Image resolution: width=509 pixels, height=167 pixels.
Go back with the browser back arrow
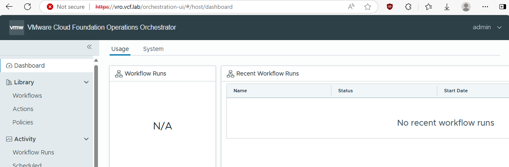click(x=9, y=7)
